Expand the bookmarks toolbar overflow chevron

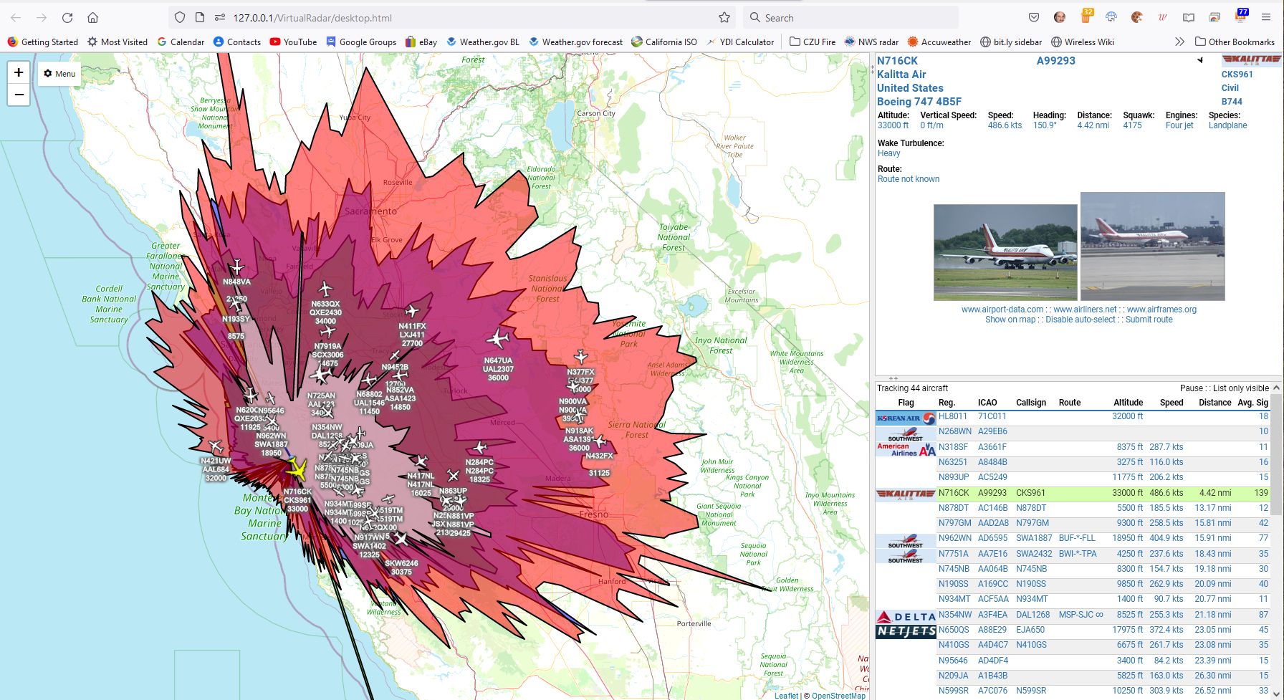click(x=1179, y=42)
